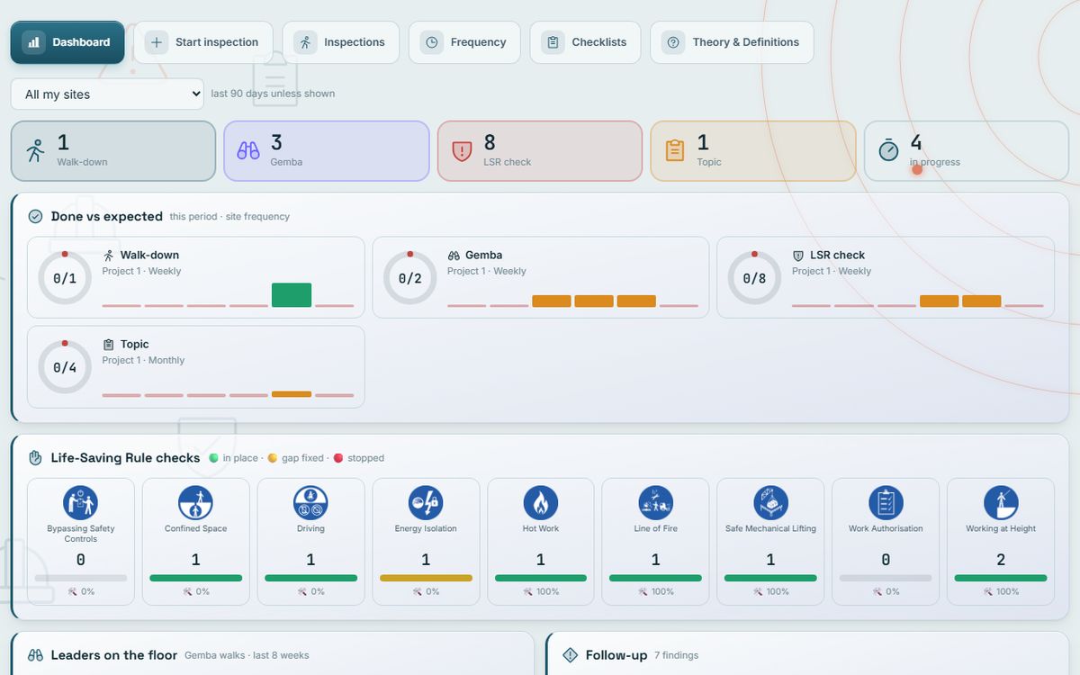
Task: Expand the All my sites dropdown
Action: click(x=107, y=94)
